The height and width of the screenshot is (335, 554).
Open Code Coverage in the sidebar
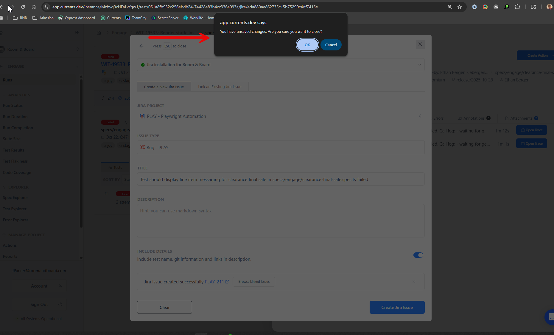(x=17, y=172)
